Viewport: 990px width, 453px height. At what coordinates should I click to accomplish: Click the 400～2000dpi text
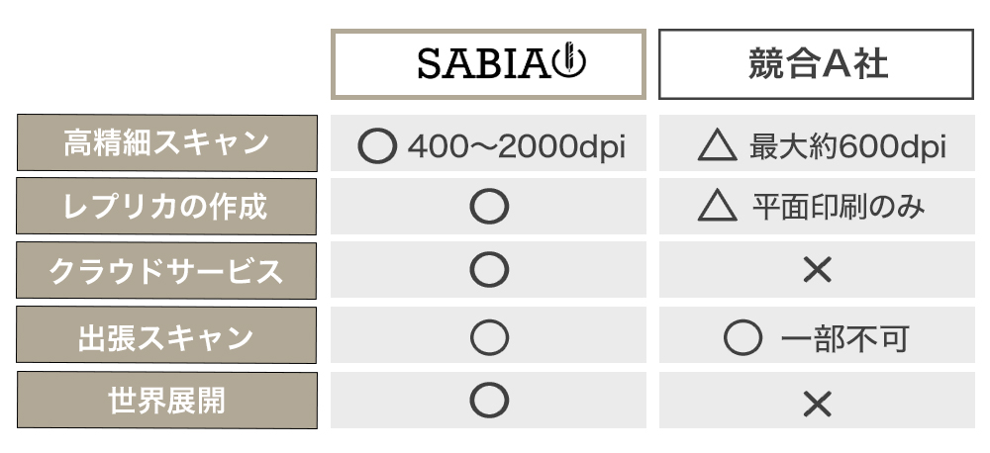click(x=517, y=148)
